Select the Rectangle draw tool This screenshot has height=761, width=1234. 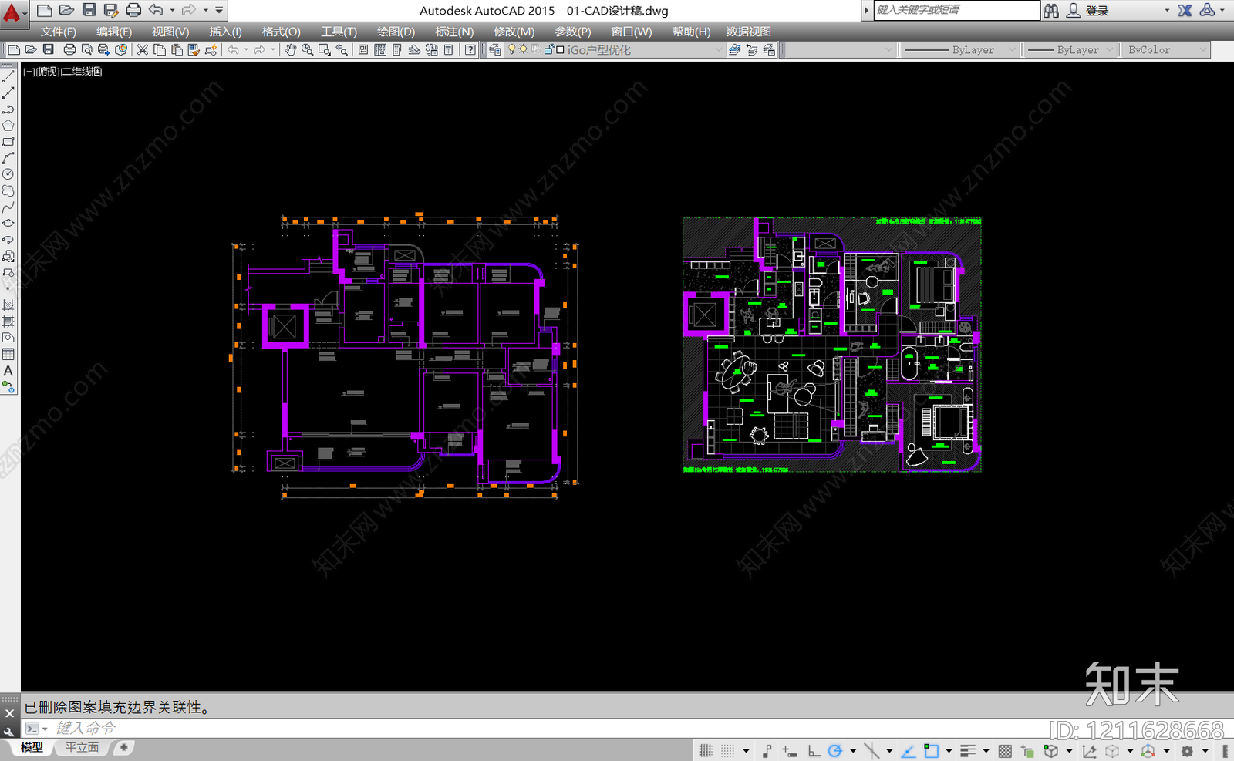click(8, 142)
